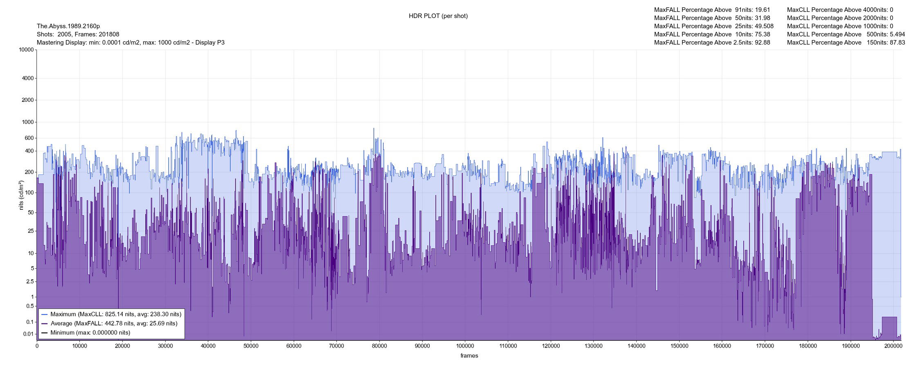
Task: Click 'MaxFALL Percentage Above 25nits: 49.508'
Action: 714,26
